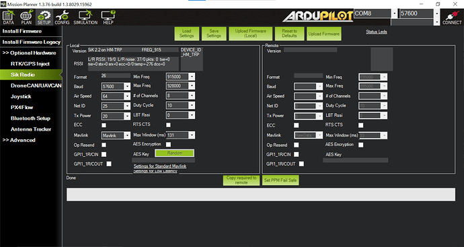Image resolution: width=464 pixels, height=247 pixels.
Task: Open Install Firmware Legacy page
Action: pos(31,42)
